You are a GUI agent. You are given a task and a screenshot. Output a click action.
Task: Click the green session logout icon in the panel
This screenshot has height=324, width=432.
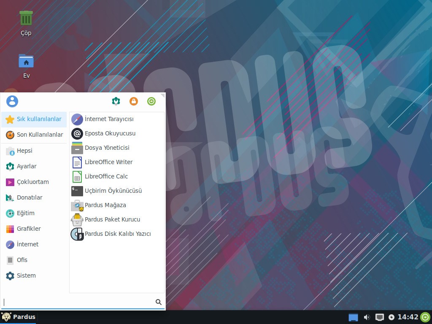[x=426, y=317]
